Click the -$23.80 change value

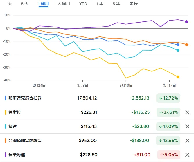click(141, 126)
